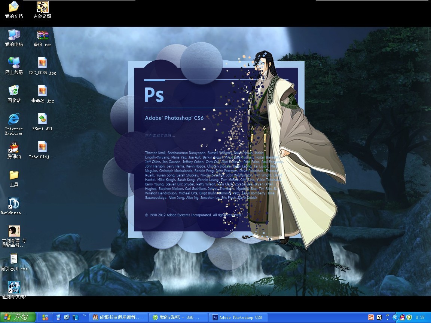Click the taskbar clock showing 0:37
Screen dimensions: 431x323
pyautogui.click(x=420, y=317)
